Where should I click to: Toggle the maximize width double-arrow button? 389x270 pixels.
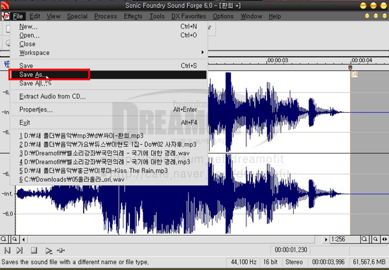point(384,240)
